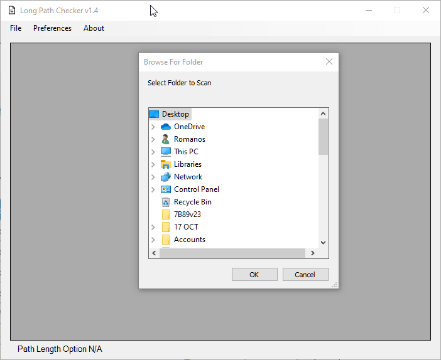The height and width of the screenshot is (360, 441).
Task: Expand the 17 OCT folder node
Action: point(153,227)
